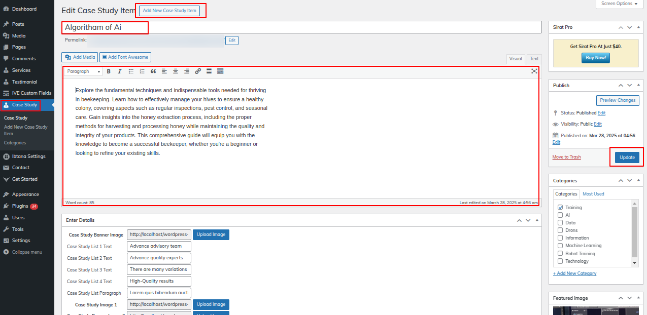The image size is (647, 315).
Task: Insert a numbered list
Action: (x=142, y=71)
